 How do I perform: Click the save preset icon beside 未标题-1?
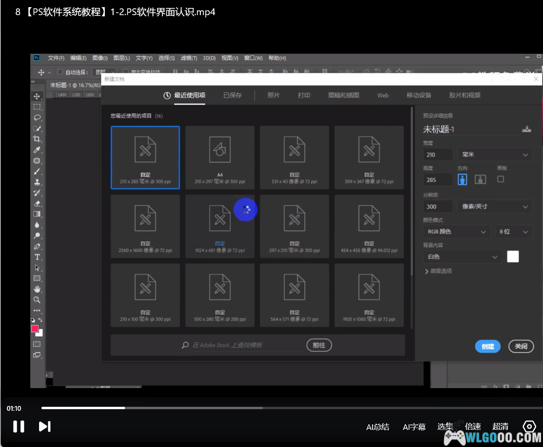click(x=526, y=129)
